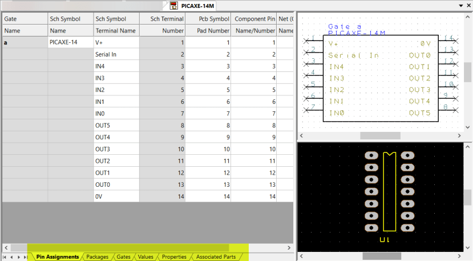Click schematic preview scroll left arrow
This screenshot has height=261, width=473.
click(x=301, y=135)
